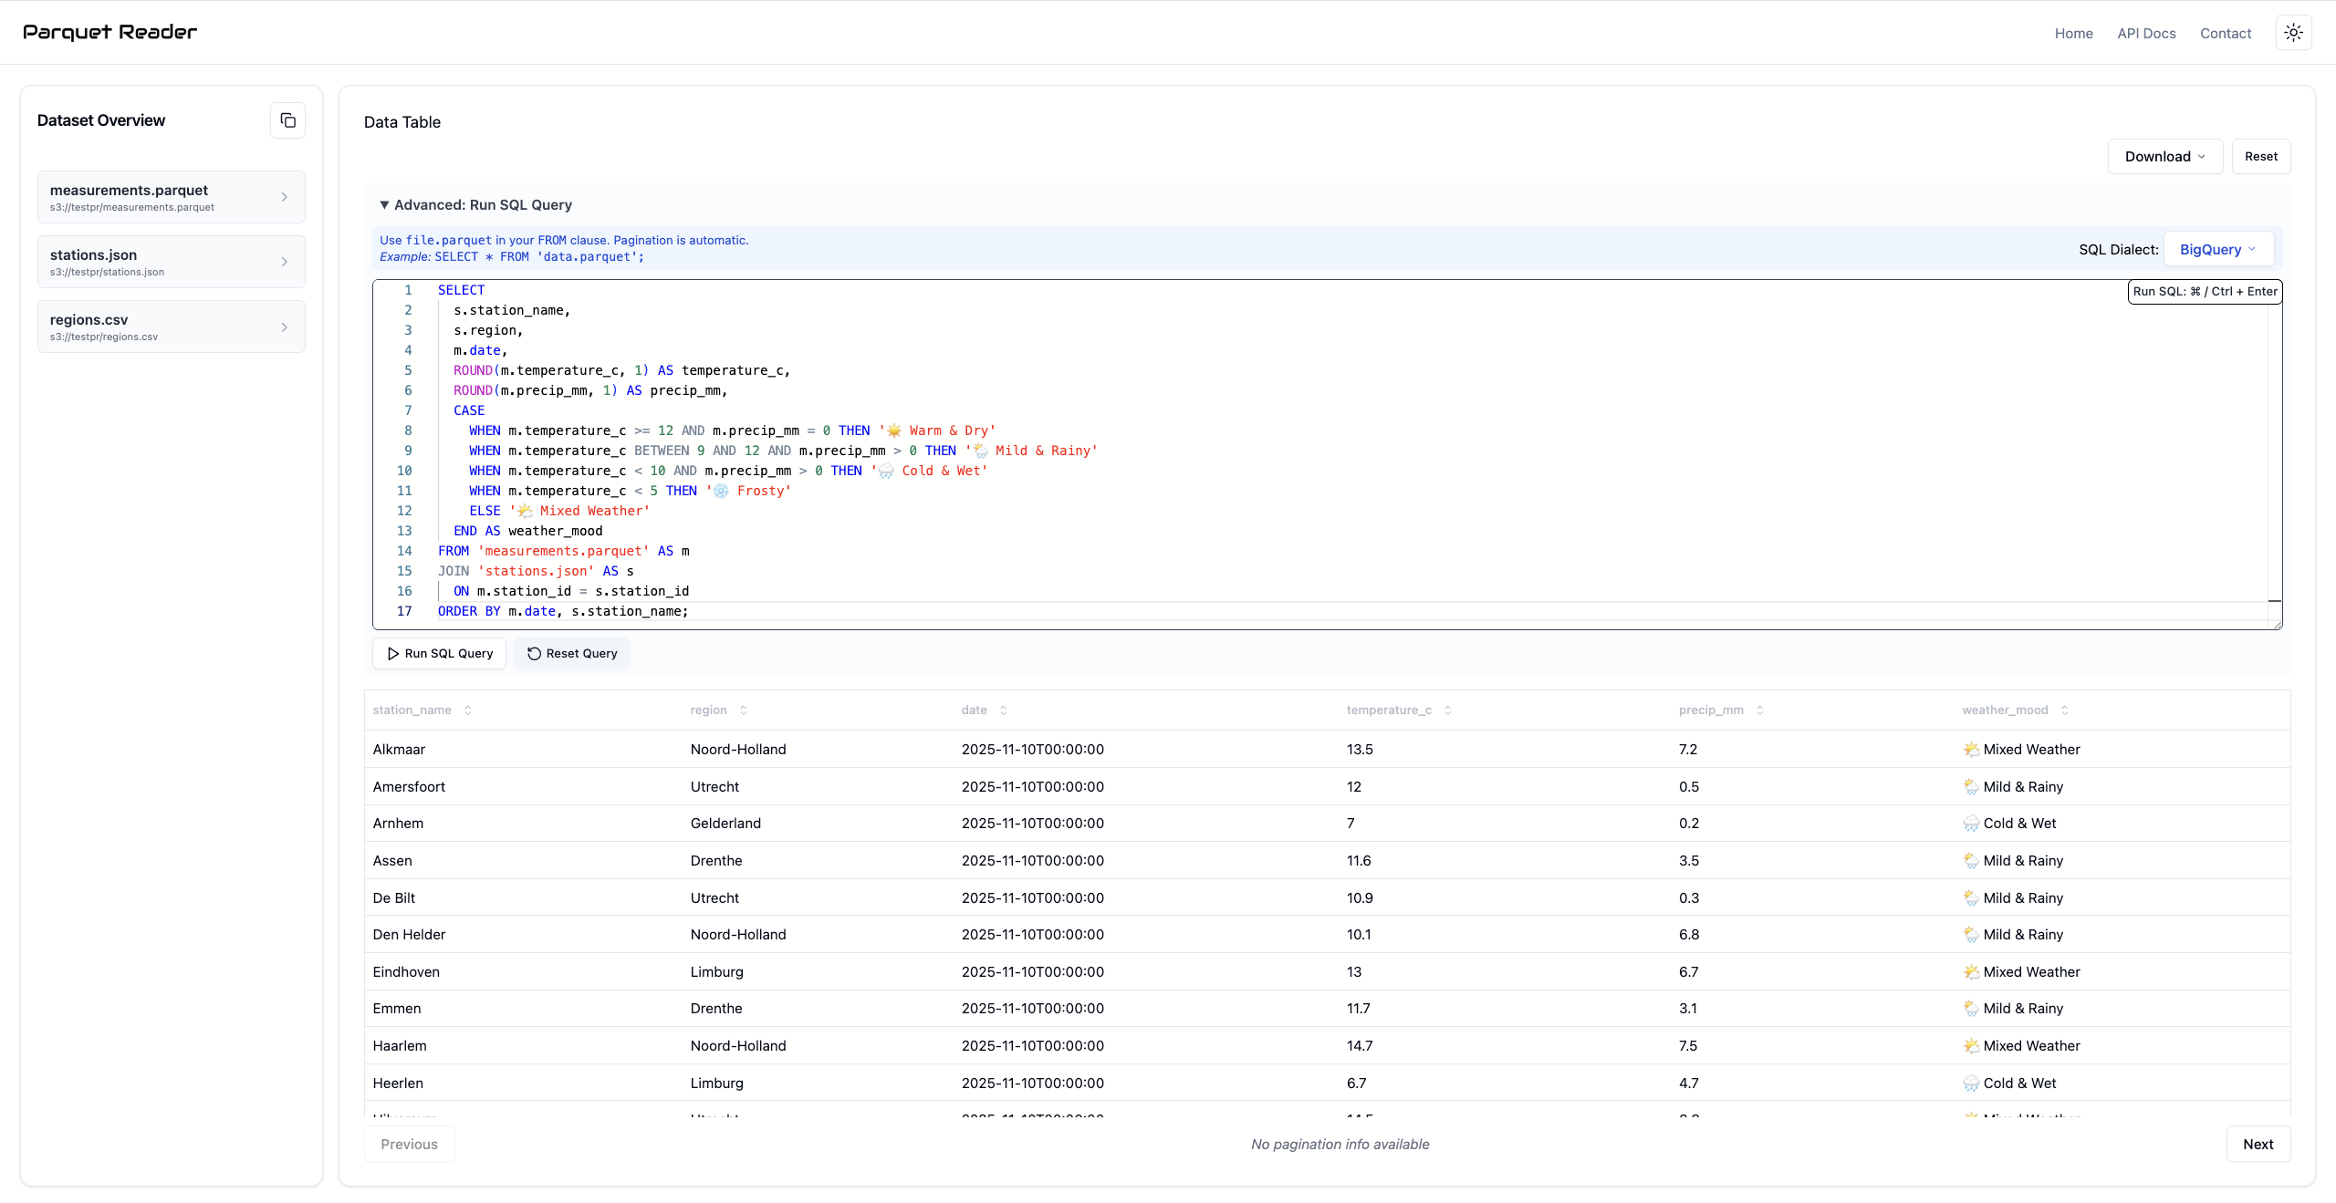The width and height of the screenshot is (2336, 1203).
Task: Sort the station_name column
Action: (467, 710)
